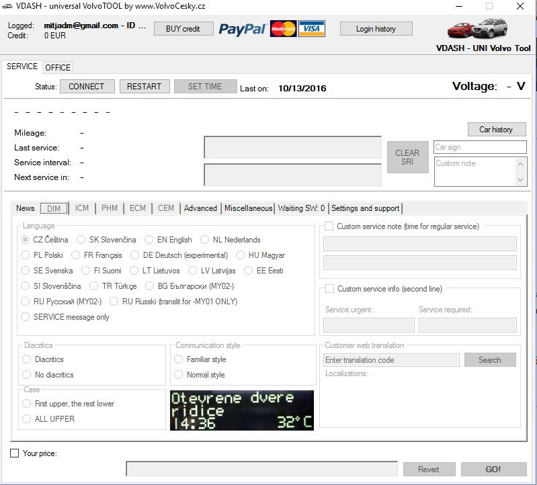This screenshot has height=485, width=537.
Task: Select FR Français language
Action: pos(97,255)
